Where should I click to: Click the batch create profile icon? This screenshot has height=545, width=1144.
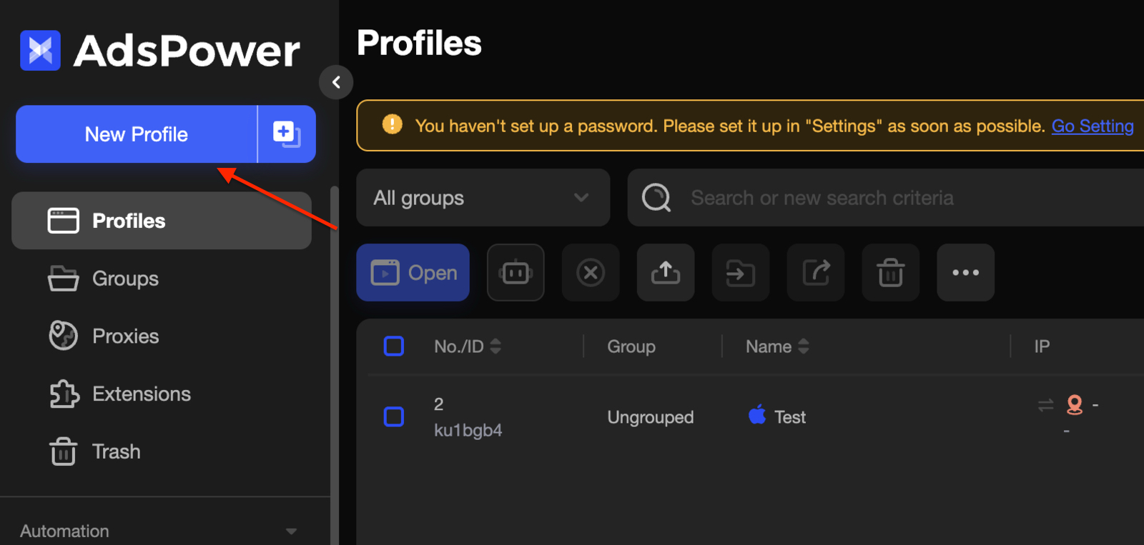pyautogui.click(x=287, y=134)
